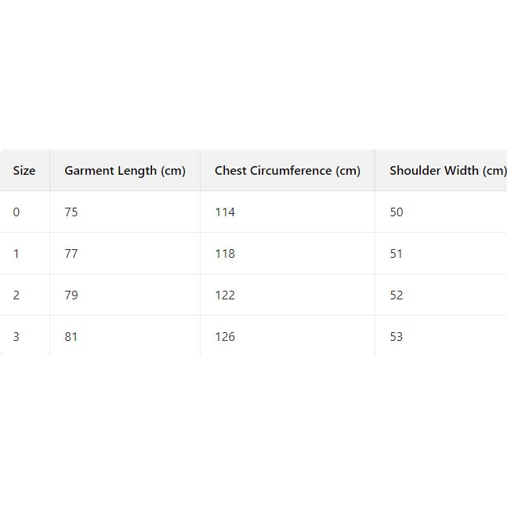Select the size 1 cell

tap(16, 254)
